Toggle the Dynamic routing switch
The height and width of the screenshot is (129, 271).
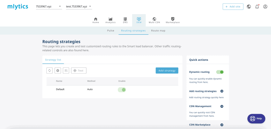[220, 72]
